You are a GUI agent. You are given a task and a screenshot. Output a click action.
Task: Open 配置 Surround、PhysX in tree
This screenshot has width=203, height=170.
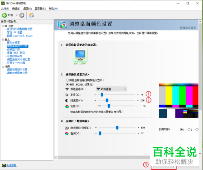point(20,36)
